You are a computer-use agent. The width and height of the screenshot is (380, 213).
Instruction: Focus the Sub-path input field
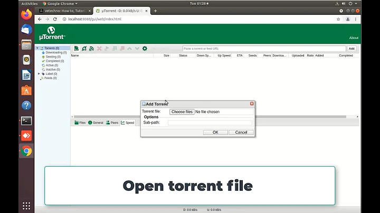[210, 123]
